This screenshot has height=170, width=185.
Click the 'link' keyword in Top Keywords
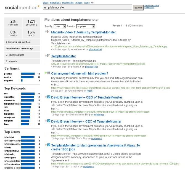click(x=6, y=94)
